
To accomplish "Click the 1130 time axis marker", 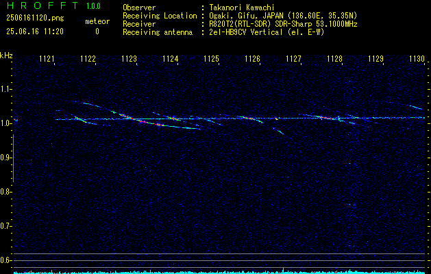I will (417, 59).
